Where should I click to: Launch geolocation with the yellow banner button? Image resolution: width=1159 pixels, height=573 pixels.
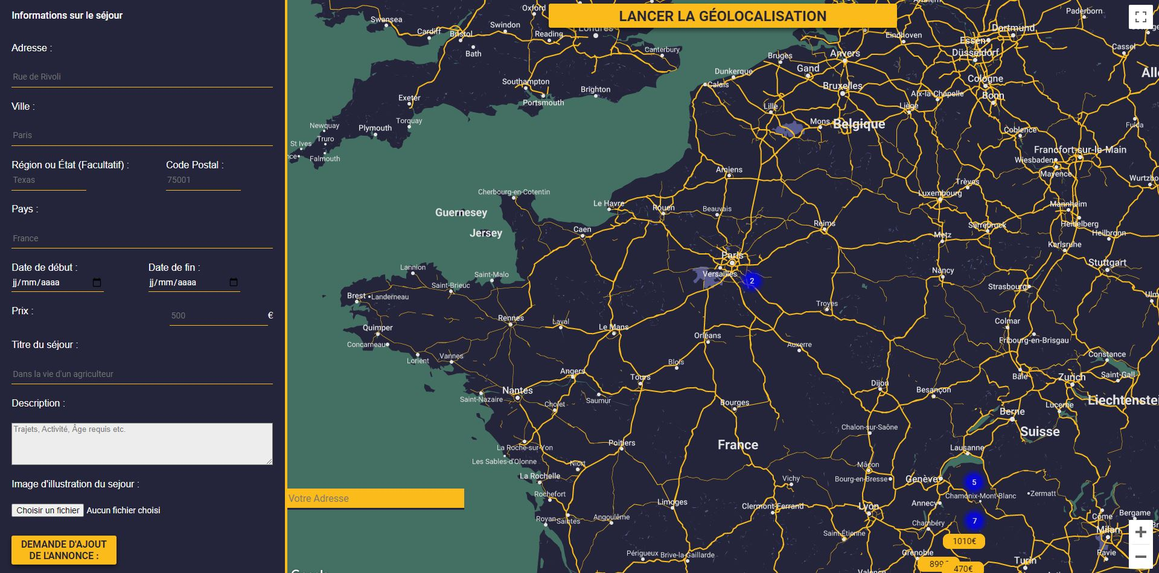pyautogui.click(x=723, y=16)
